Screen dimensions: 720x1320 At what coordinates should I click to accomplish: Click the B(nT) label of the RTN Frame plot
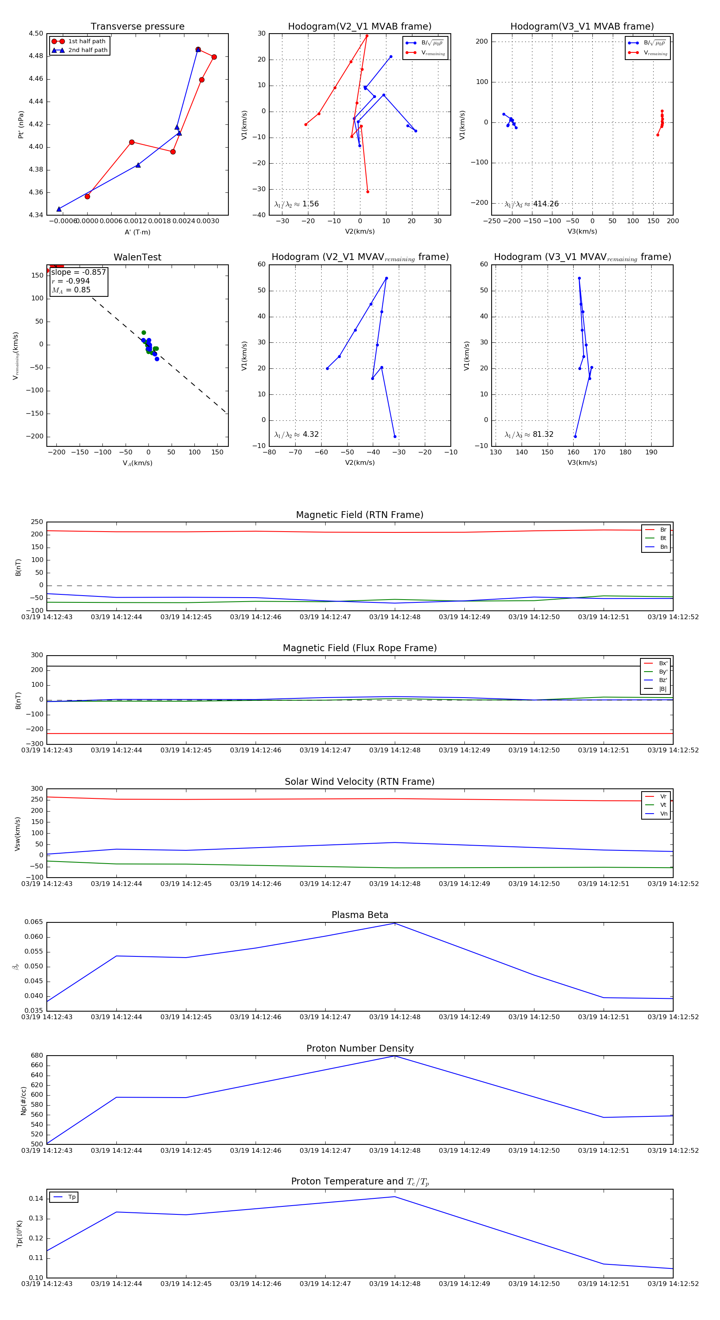18,567
